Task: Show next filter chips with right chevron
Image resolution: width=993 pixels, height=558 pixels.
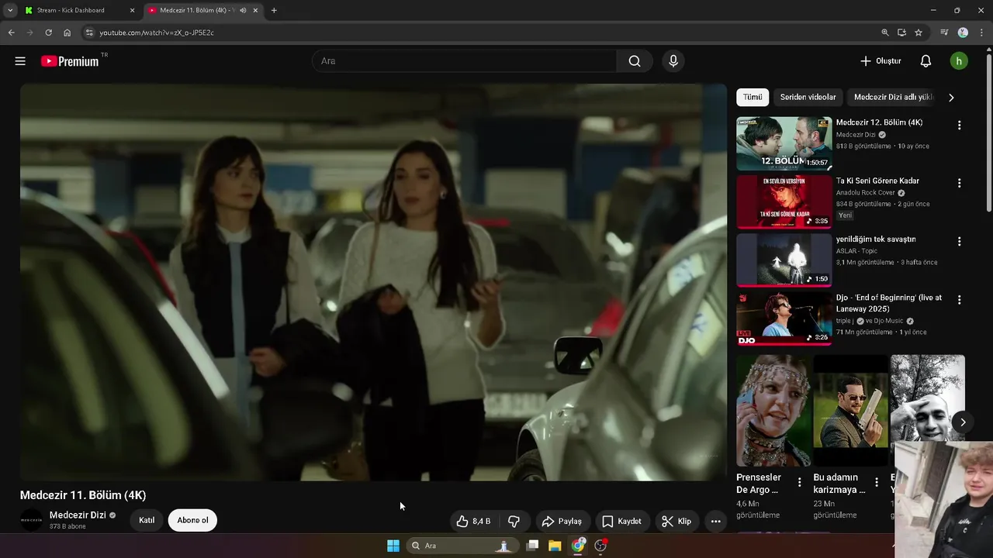Action: (x=951, y=98)
